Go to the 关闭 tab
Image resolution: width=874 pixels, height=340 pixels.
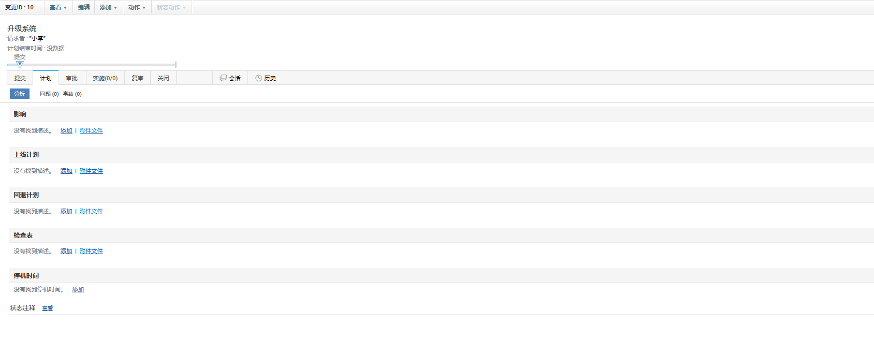tap(163, 78)
